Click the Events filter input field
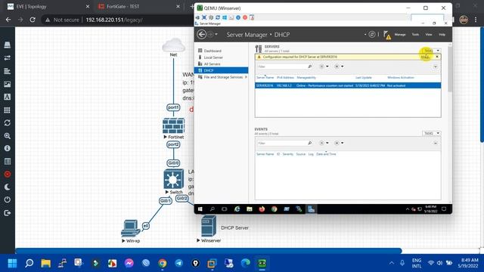484x272 pixels. point(281,143)
